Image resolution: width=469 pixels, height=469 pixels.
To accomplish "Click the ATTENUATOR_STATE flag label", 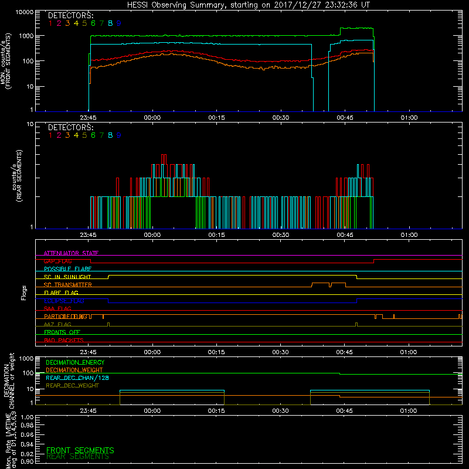I will [71, 253].
